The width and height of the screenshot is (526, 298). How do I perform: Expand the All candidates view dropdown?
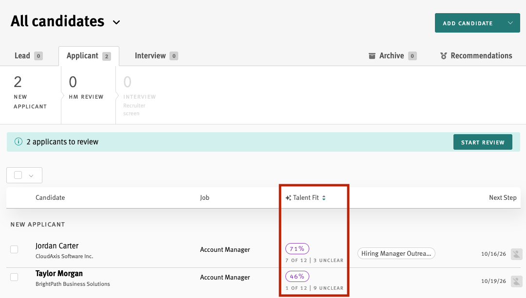click(116, 22)
